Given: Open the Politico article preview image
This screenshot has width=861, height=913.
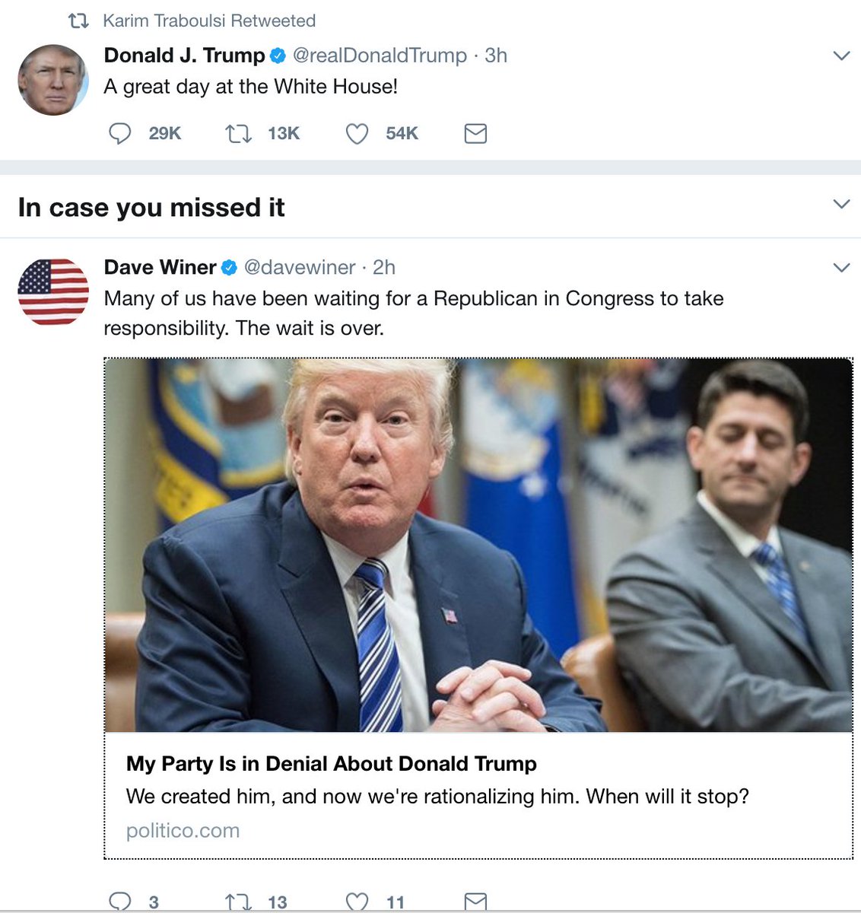Looking at the screenshot, I should (x=478, y=545).
